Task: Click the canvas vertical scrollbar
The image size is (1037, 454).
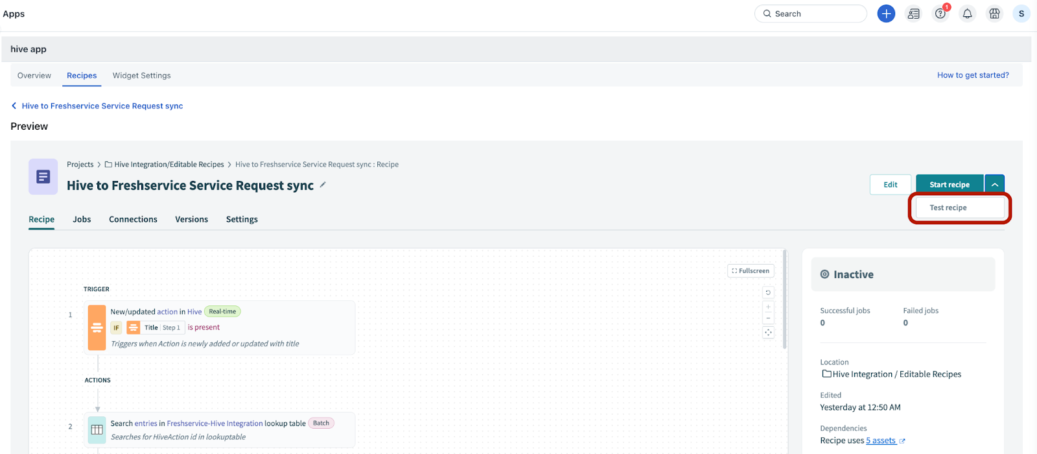Action: tap(785, 299)
